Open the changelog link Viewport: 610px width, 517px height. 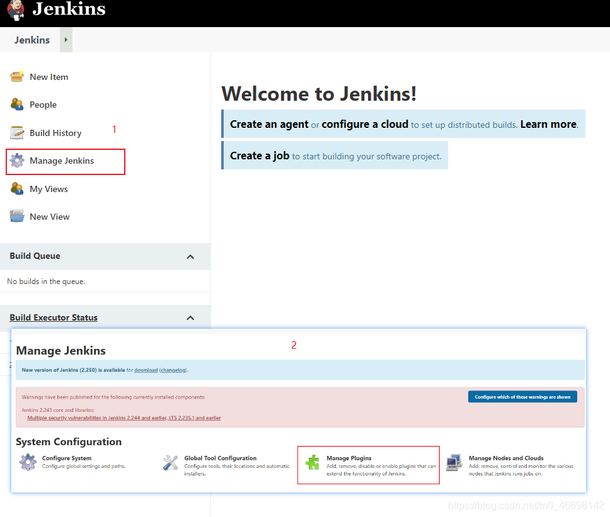coord(173,370)
